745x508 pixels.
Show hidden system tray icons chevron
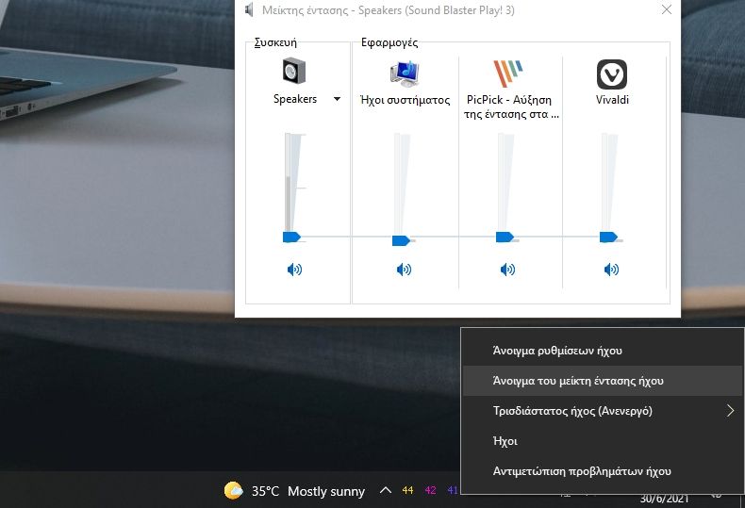pyautogui.click(x=385, y=491)
